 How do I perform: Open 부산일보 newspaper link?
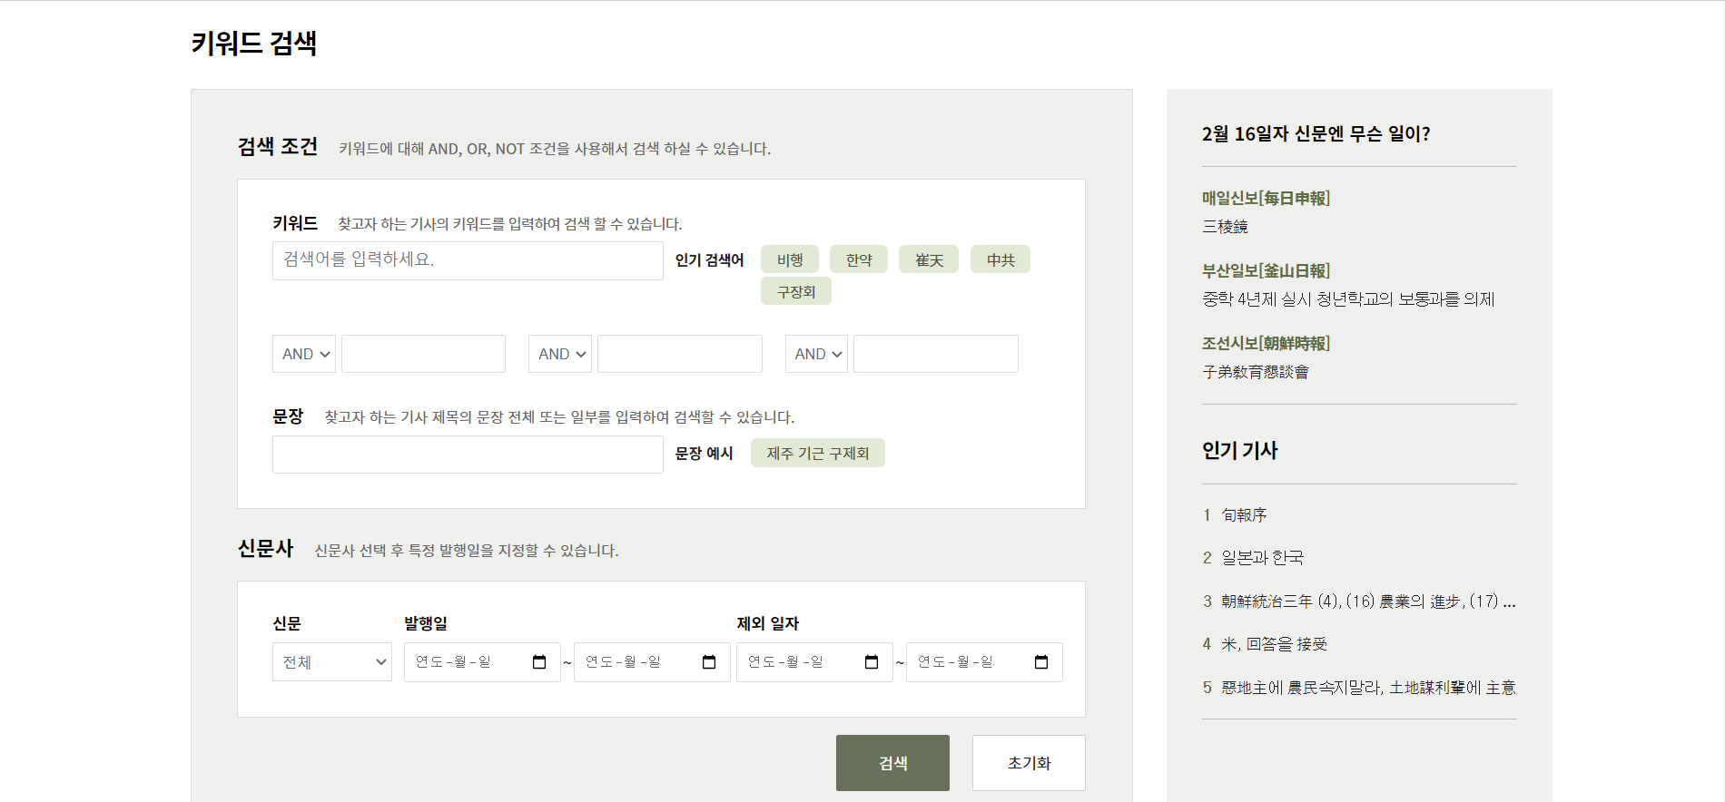[1266, 270]
